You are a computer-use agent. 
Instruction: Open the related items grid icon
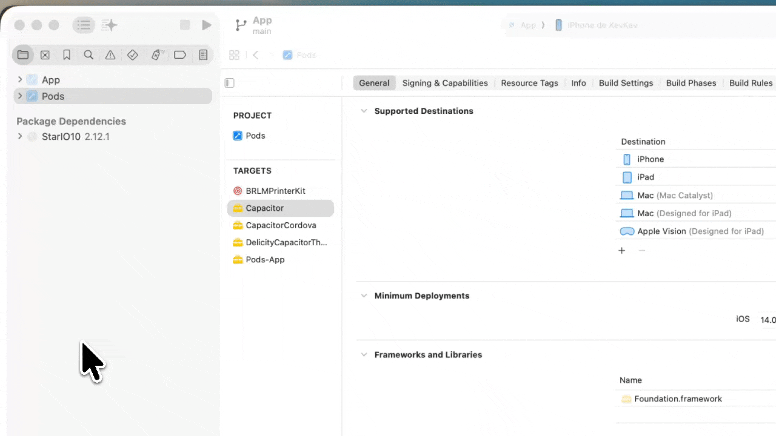[x=234, y=55]
